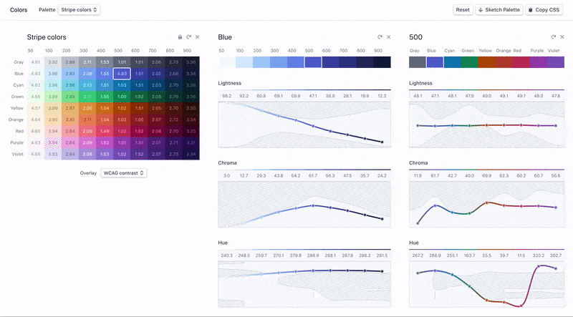Select the Green 500 cell showing 1.00
Image resolution: width=573 pixels, height=317 pixels.
click(122, 97)
